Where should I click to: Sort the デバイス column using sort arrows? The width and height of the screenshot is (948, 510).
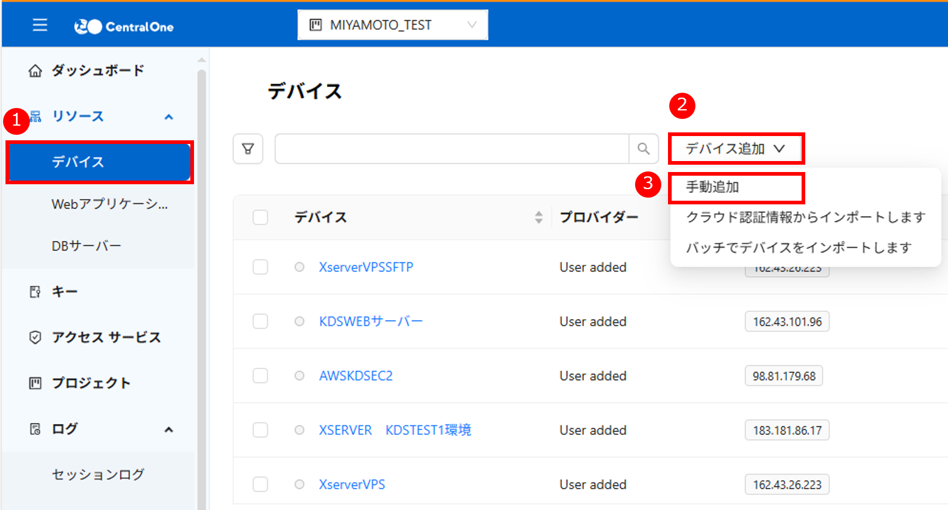click(539, 217)
